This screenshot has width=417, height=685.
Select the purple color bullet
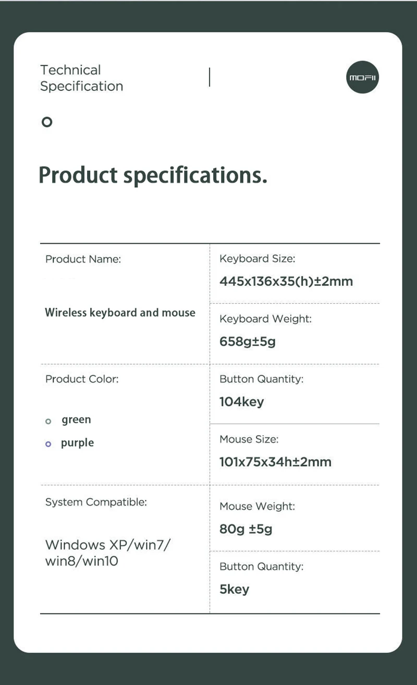pyautogui.click(x=48, y=444)
